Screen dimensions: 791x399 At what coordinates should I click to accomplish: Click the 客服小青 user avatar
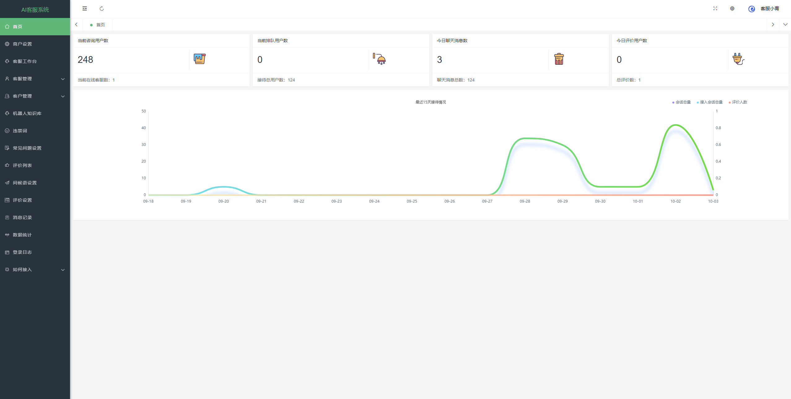[x=752, y=9]
